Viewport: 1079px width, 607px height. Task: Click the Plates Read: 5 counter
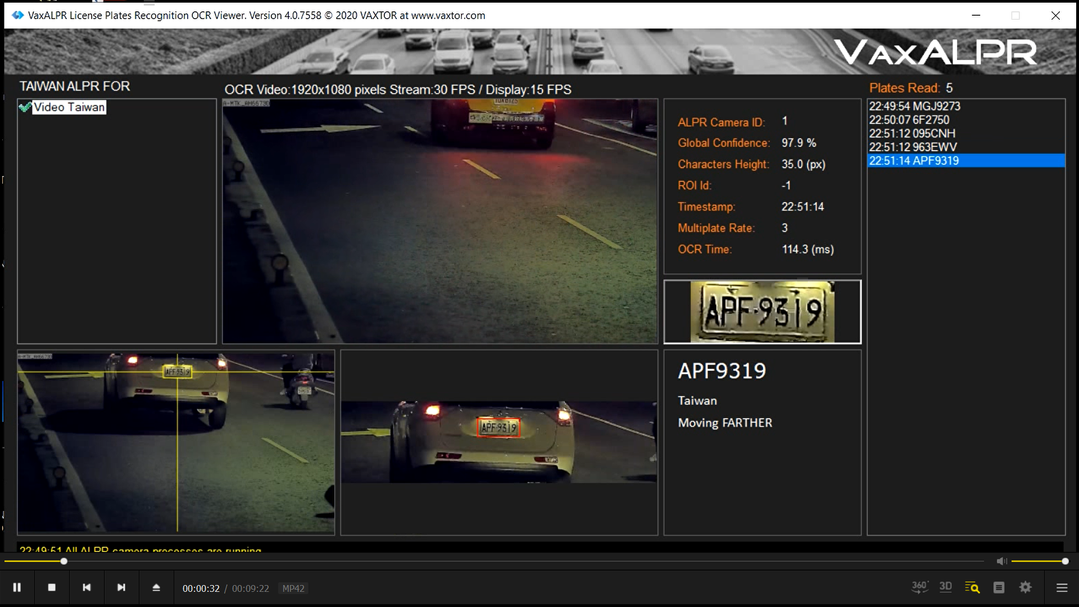click(x=910, y=88)
